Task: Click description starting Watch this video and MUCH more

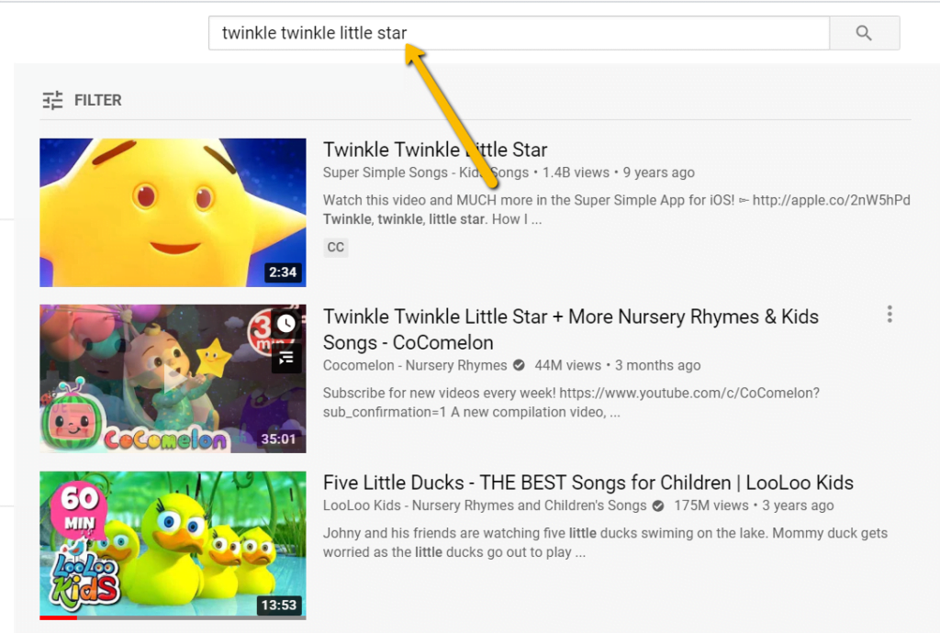Action: click(616, 209)
